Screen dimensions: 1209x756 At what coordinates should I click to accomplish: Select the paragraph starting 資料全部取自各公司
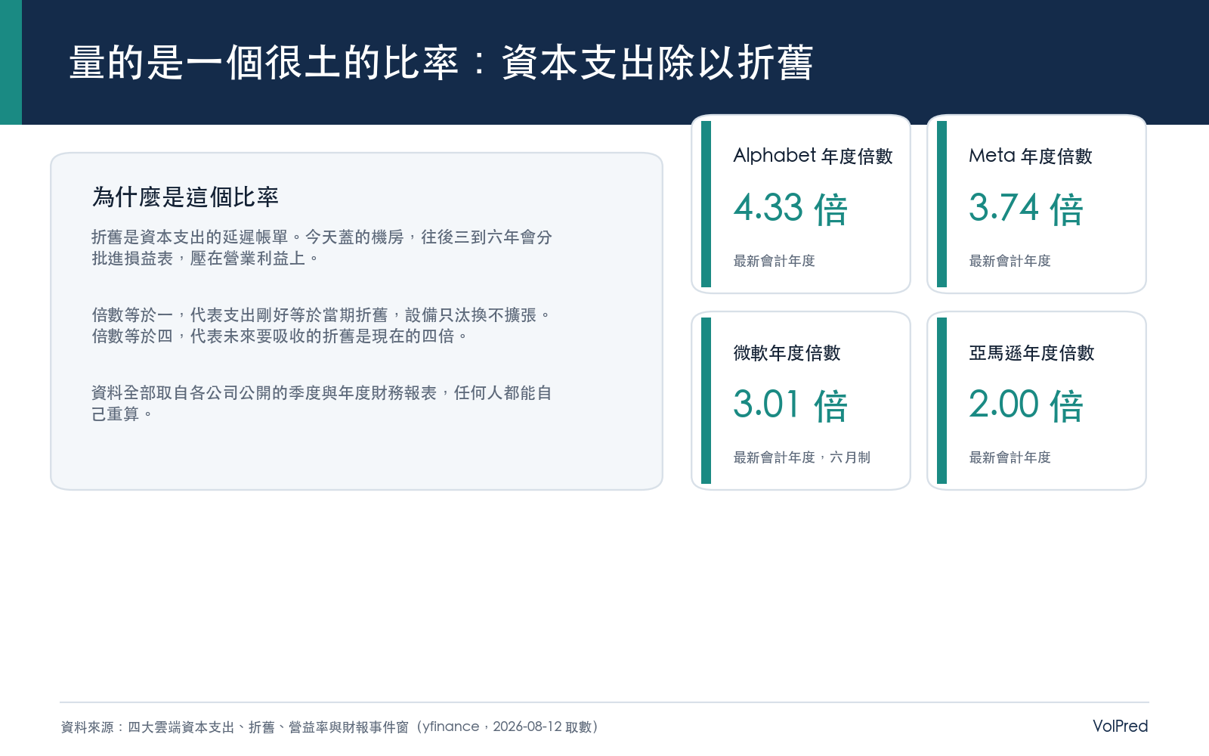[322, 404]
